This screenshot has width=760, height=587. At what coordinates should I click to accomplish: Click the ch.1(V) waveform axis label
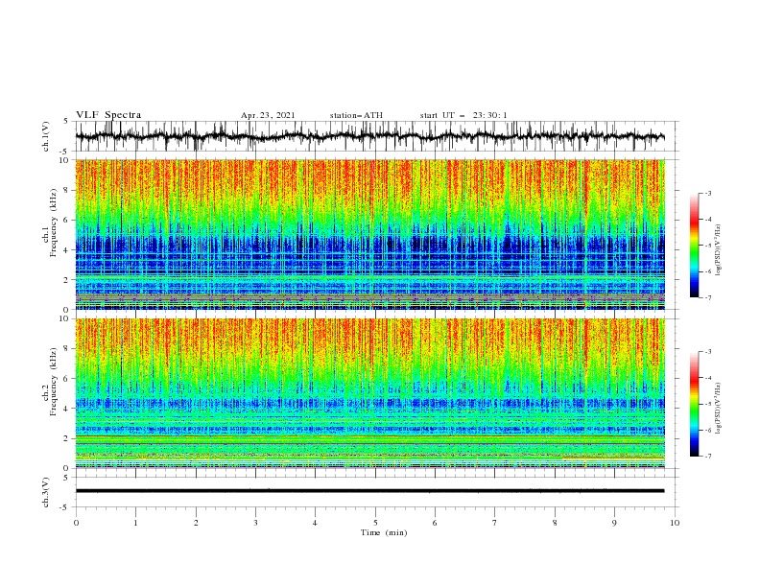click(x=46, y=136)
